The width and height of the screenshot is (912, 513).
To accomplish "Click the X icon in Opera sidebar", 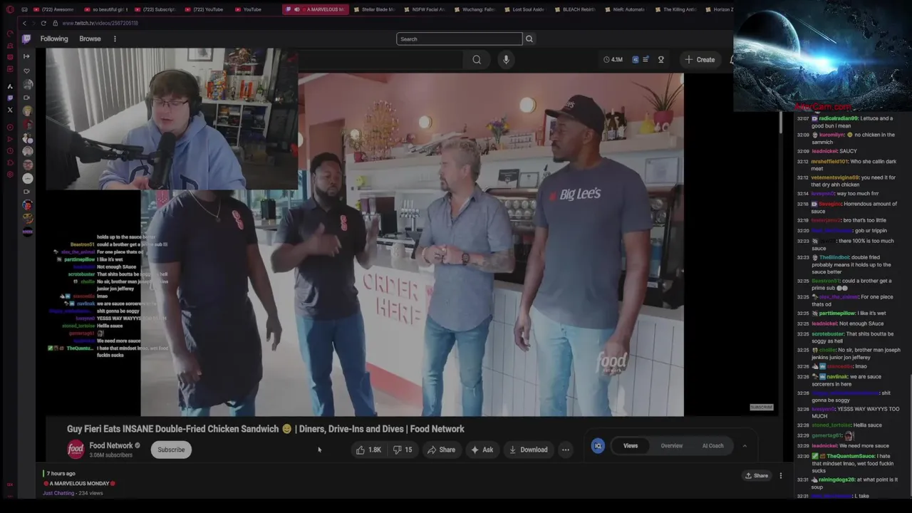I will (10, 110).
